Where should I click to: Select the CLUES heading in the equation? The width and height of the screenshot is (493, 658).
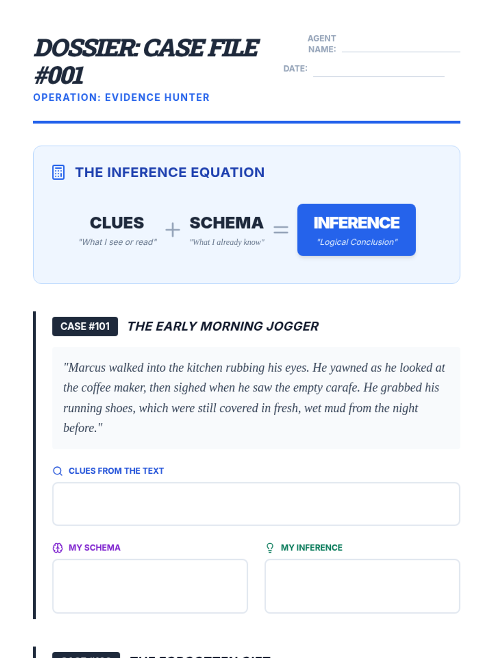[117, 223]
